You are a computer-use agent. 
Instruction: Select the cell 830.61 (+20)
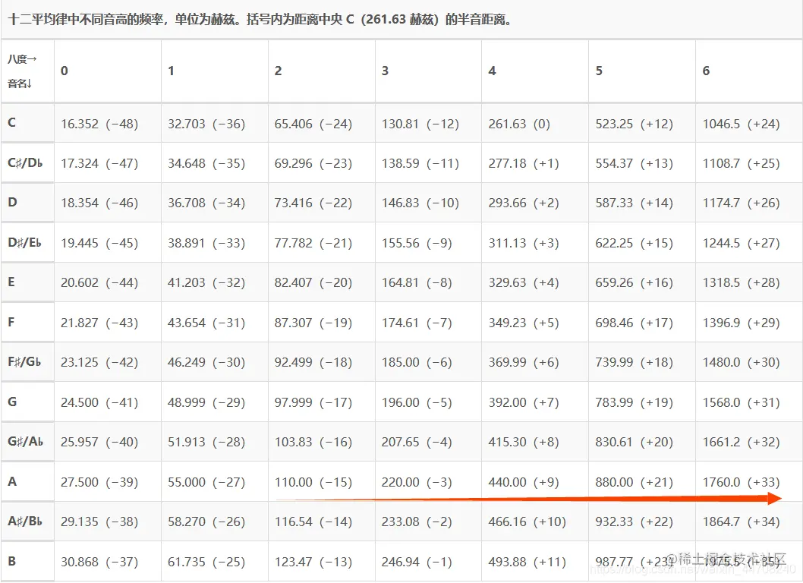tap(641, 441)
